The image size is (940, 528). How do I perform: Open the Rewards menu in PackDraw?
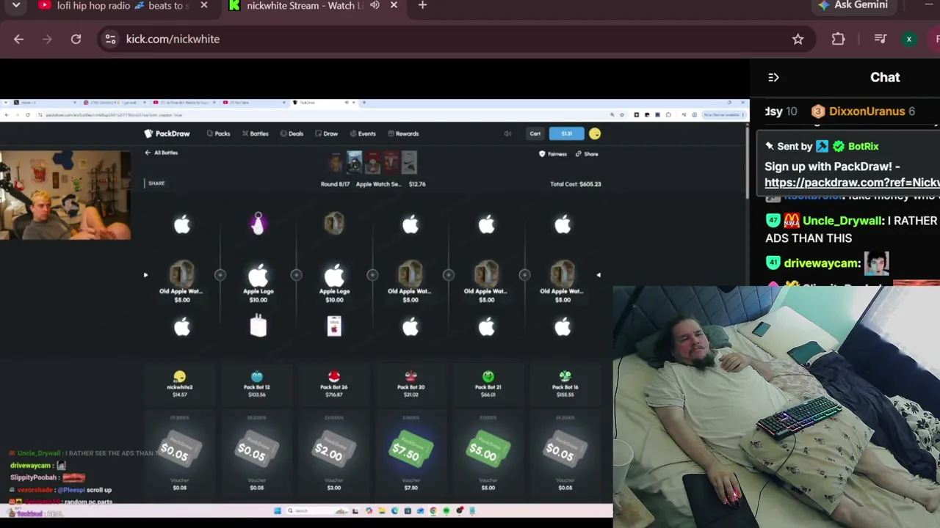tap(403, 133)
